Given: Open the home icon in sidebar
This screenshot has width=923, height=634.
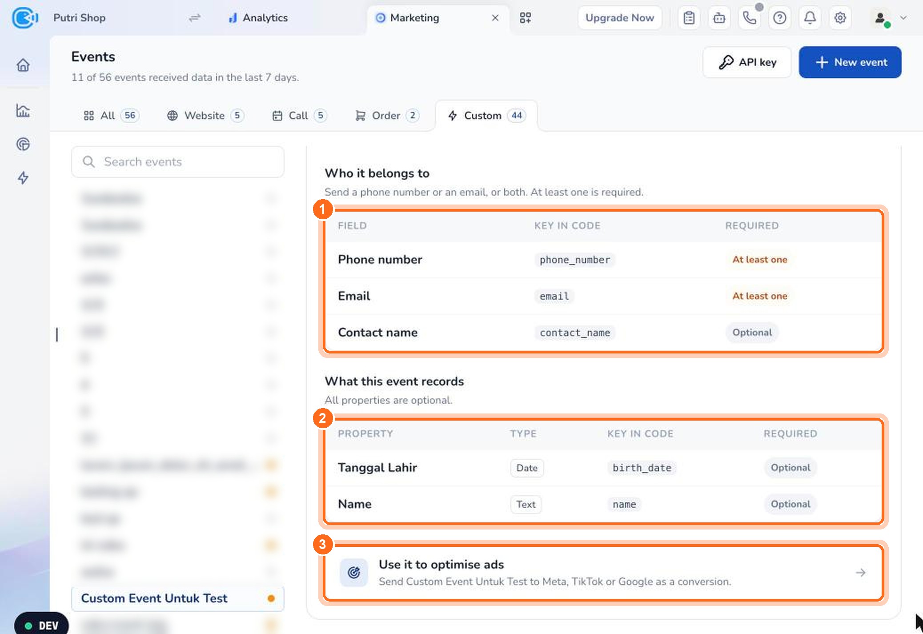Looking at the screenshot, I should (x=23, y=65).
